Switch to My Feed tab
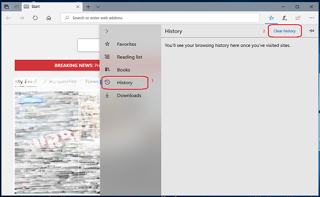 26,82
